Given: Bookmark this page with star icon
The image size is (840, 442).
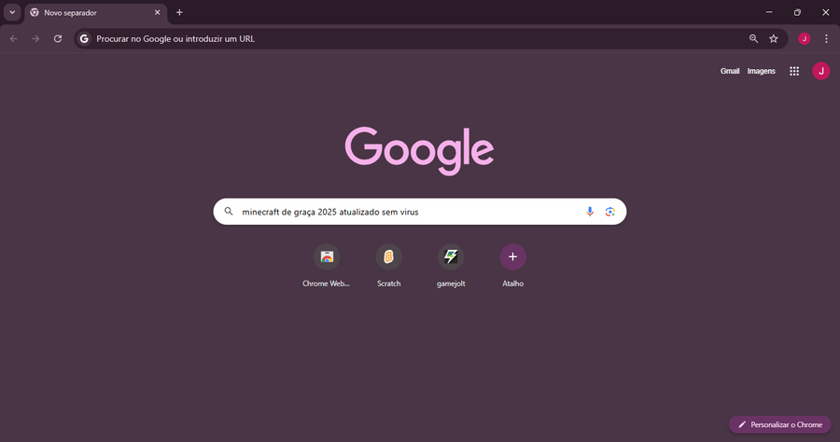Looking at the screenshot, I should [774, 38].
